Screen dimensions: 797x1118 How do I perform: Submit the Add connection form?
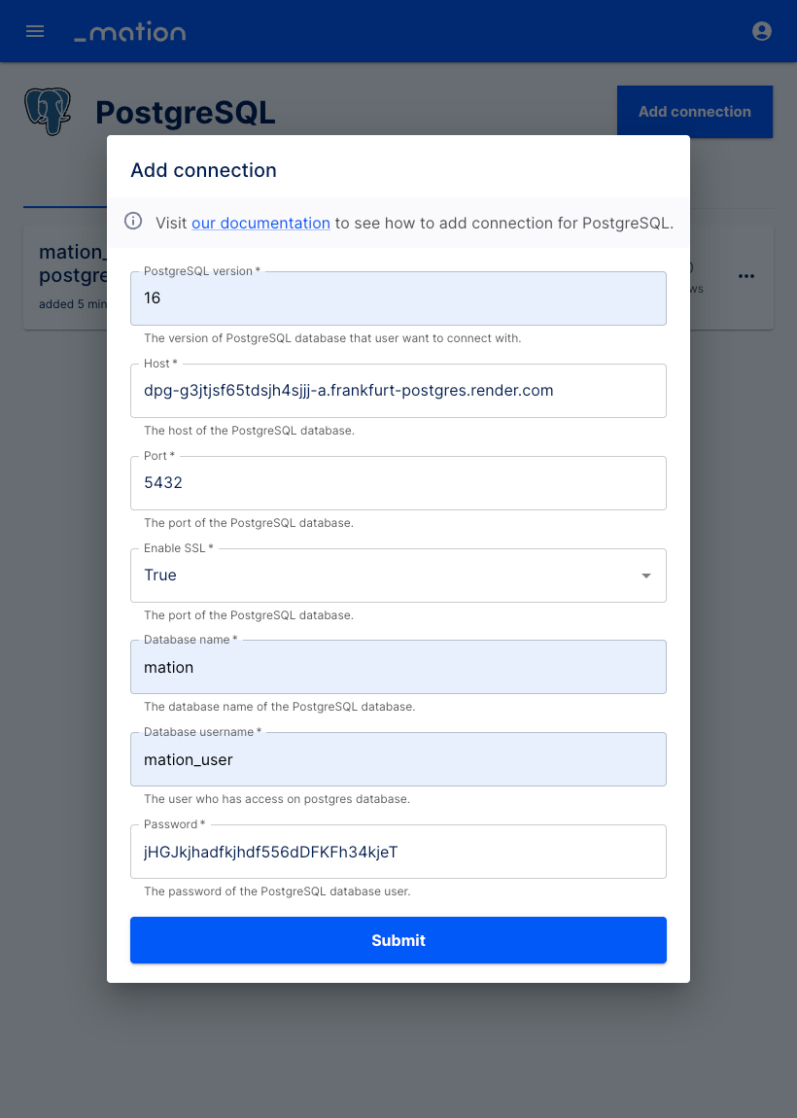(398, 940)
